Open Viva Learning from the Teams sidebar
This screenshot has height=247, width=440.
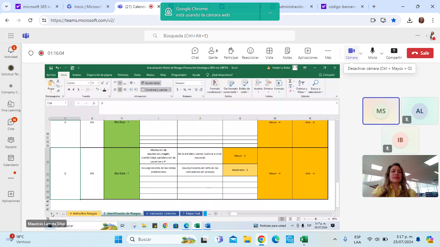coord(11,106)
